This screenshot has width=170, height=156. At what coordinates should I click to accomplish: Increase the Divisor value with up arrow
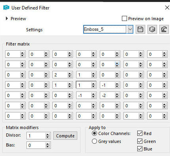48,135
